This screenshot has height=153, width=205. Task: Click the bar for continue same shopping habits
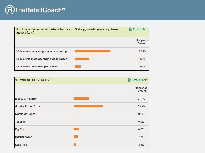[78, 67]
